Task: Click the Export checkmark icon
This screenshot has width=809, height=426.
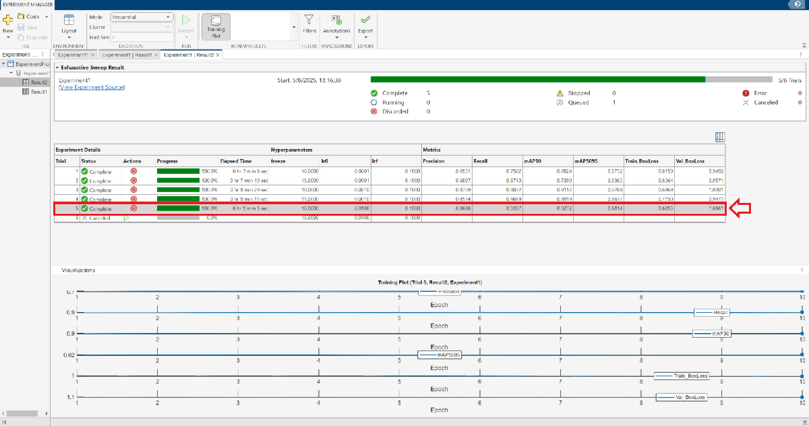Action: point(365,20)
